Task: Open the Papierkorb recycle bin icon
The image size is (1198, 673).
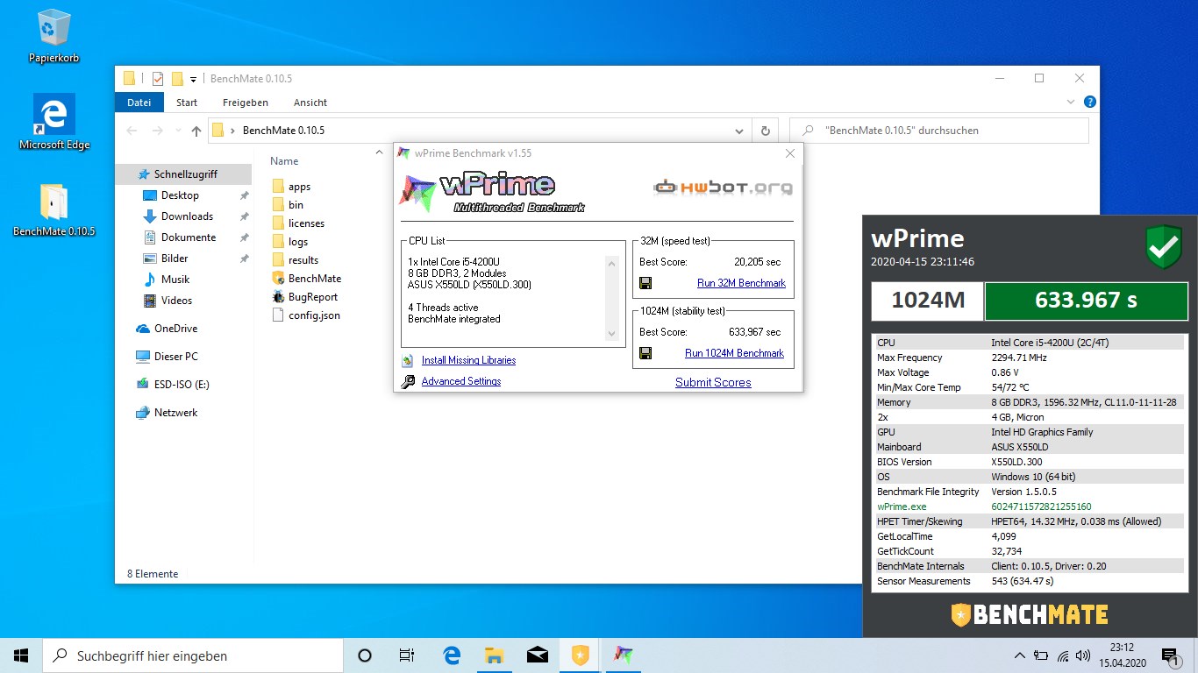Action: pos(54,36)
